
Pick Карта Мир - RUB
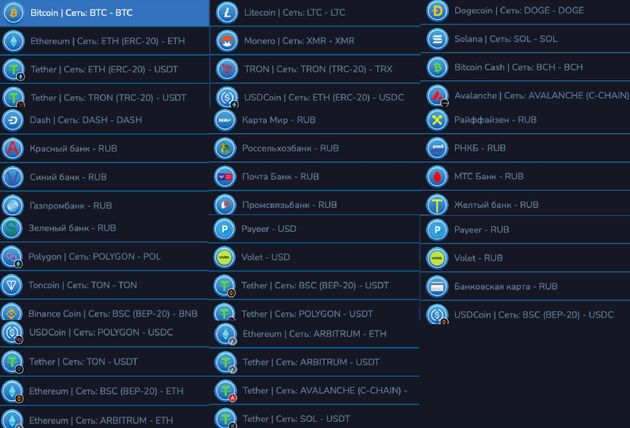pyautogui.click(x=315, y=120)
